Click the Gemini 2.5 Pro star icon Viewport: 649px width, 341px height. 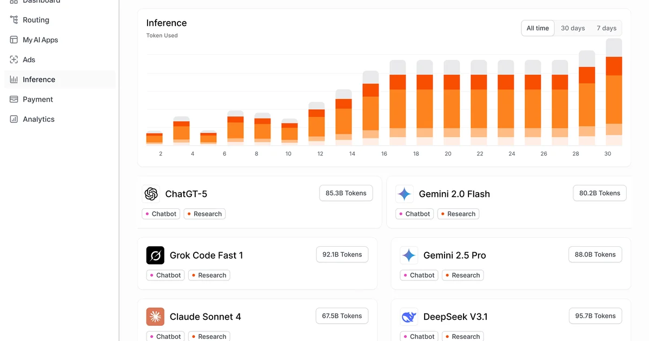[x=409, y=255]
